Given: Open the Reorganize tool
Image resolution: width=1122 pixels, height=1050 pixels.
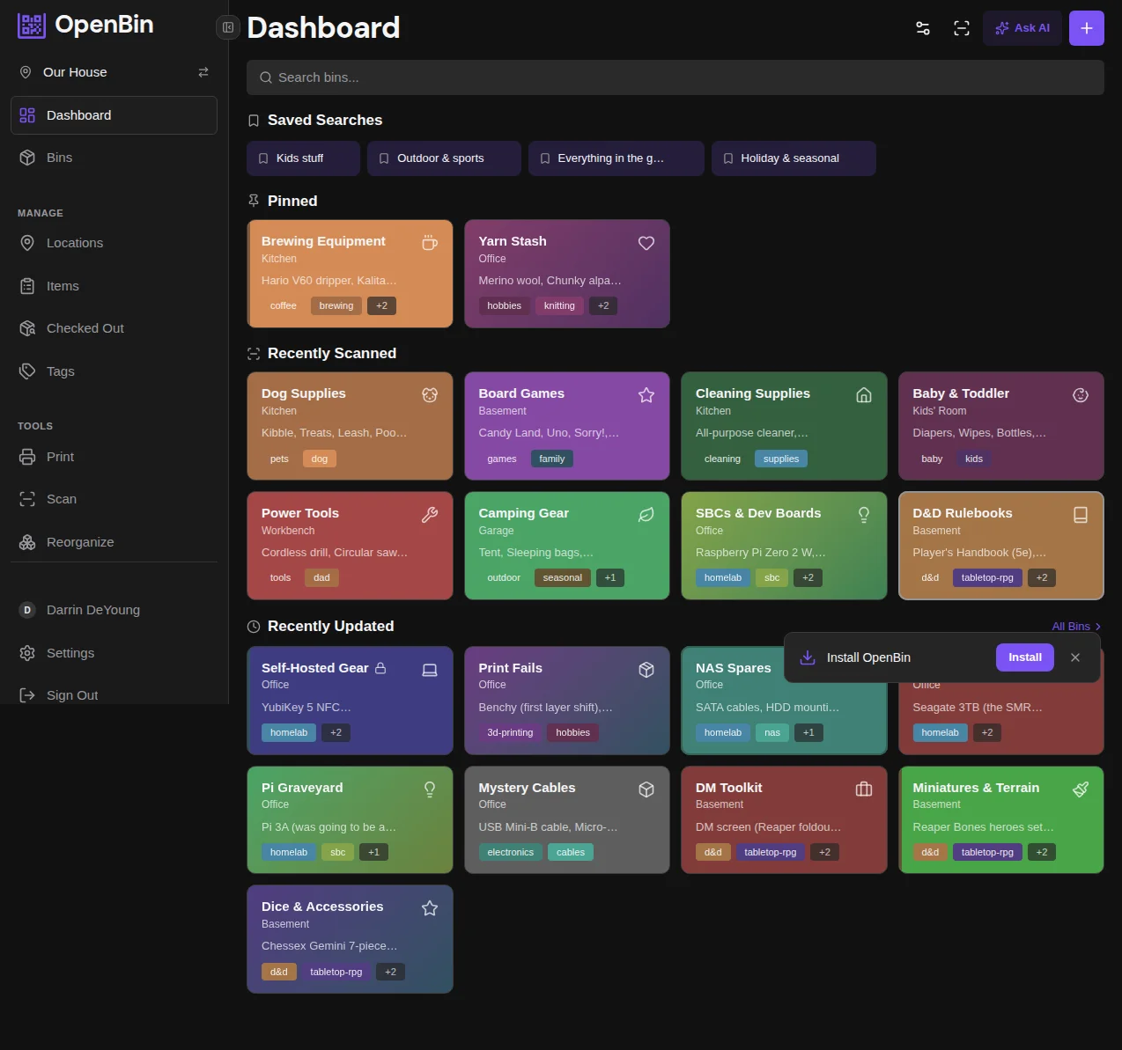Looking at the screenshot, I should 80,541.
